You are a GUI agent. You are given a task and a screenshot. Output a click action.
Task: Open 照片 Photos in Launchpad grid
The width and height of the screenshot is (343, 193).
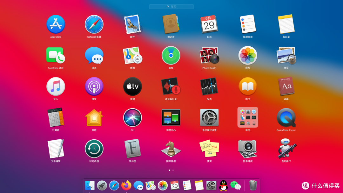(x=248, y=56)
